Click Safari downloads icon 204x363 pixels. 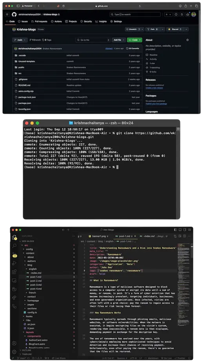(180, 6)
